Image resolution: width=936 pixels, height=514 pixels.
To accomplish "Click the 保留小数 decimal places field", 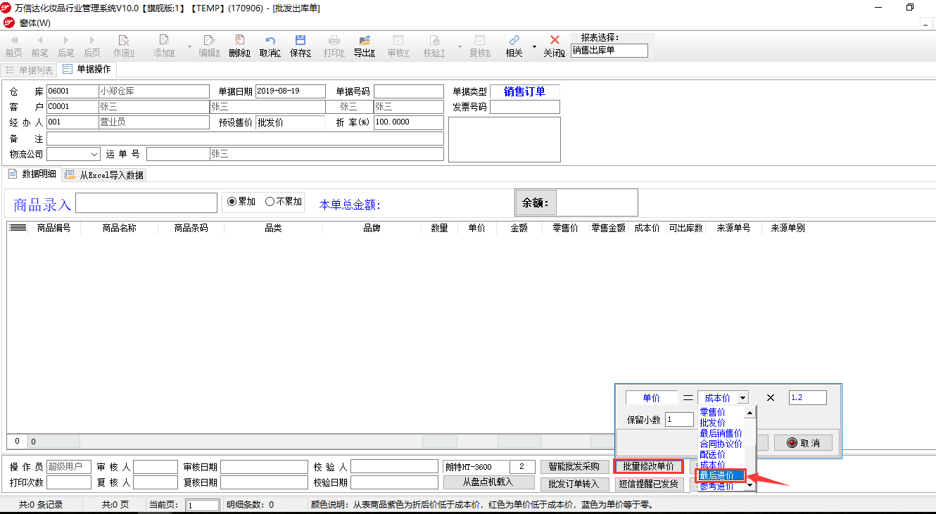I will coord(679,420).
